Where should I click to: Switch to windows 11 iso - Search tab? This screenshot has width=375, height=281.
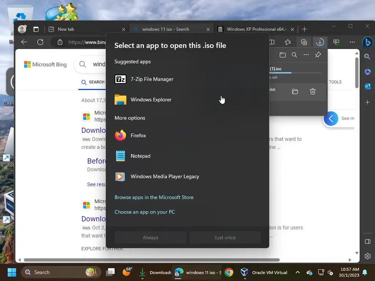click(171, 29)
